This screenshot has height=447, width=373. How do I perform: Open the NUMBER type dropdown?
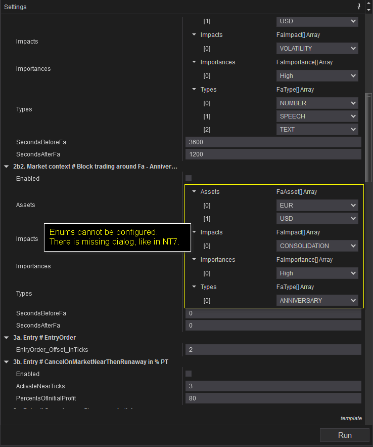pos(317,103)
